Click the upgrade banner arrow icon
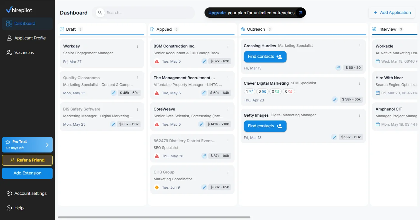 (x=300, y=13)
